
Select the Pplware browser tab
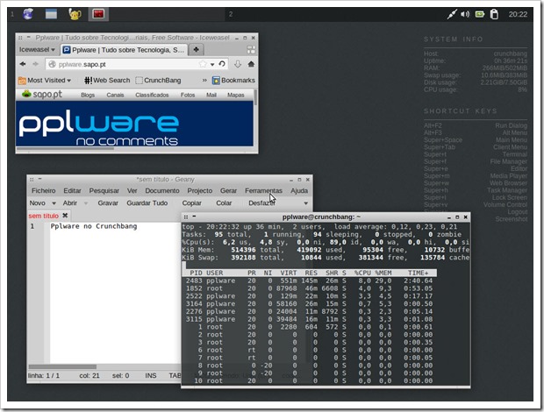pyautogui.click(x=124, y=50)
